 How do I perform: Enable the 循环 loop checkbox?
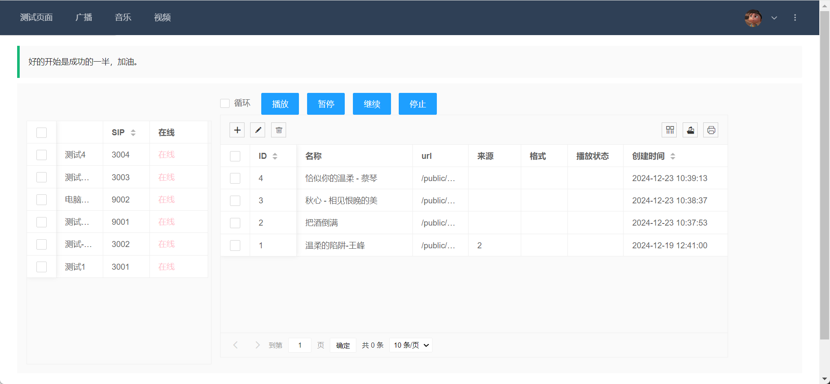(225, 103)
